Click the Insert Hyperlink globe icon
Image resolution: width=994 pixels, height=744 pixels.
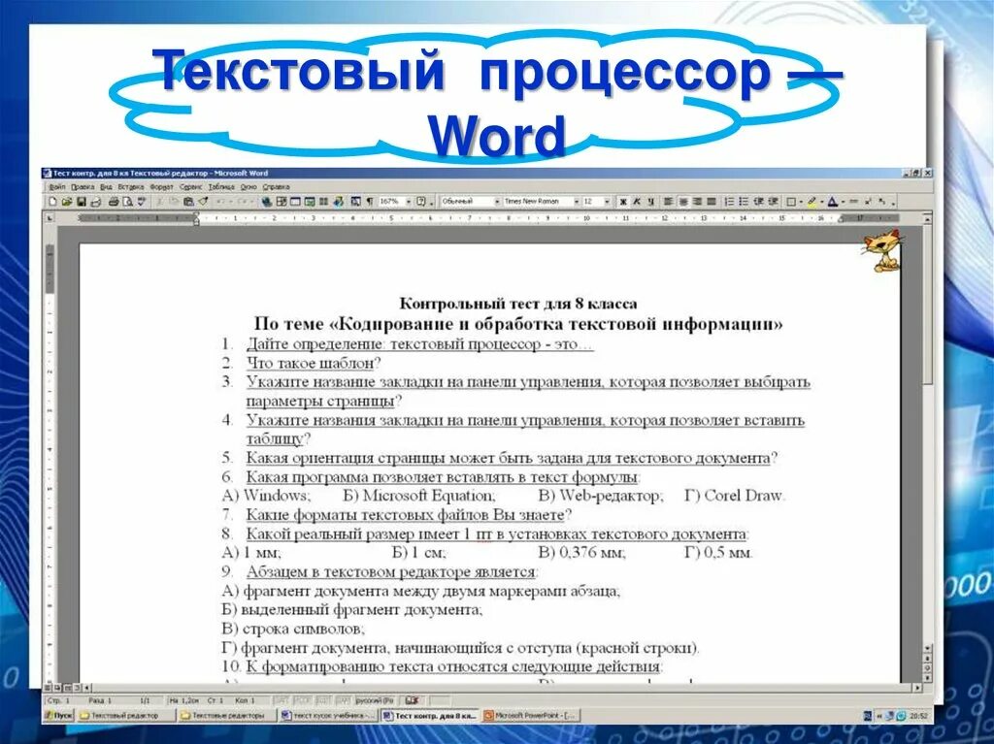pyautogui.click(x=267, y=202)
